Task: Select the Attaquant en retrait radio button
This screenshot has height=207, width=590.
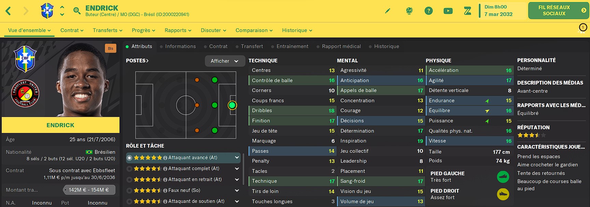Action: click(129, 180)
